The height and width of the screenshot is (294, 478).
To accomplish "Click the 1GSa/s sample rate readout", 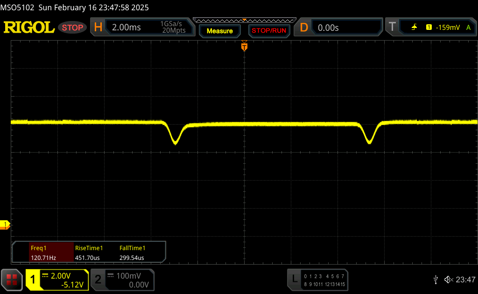I will [171, 24].
